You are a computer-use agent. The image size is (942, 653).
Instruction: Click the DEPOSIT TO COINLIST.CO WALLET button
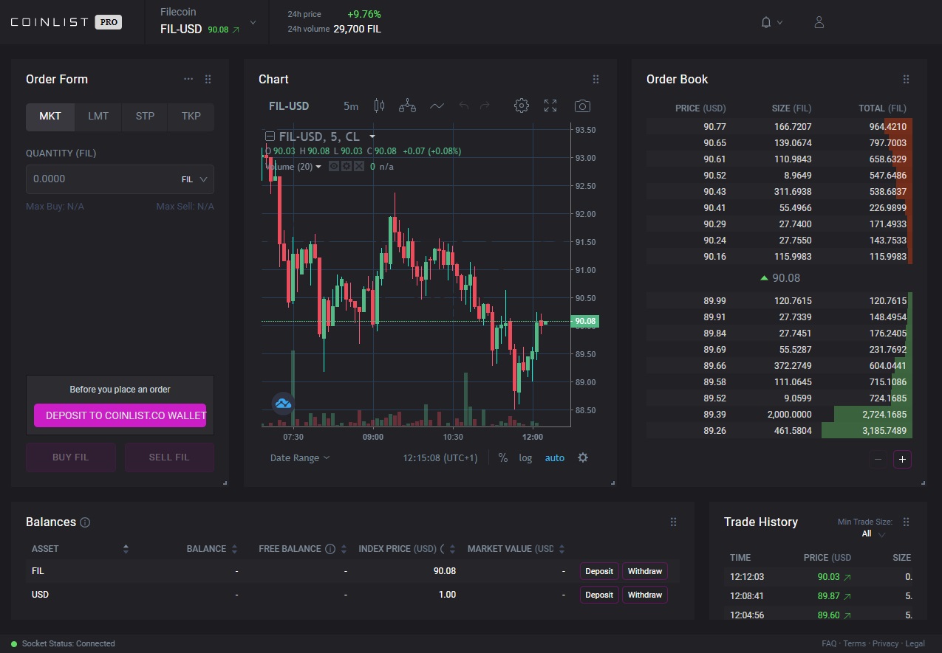click(x=120, y=415)
